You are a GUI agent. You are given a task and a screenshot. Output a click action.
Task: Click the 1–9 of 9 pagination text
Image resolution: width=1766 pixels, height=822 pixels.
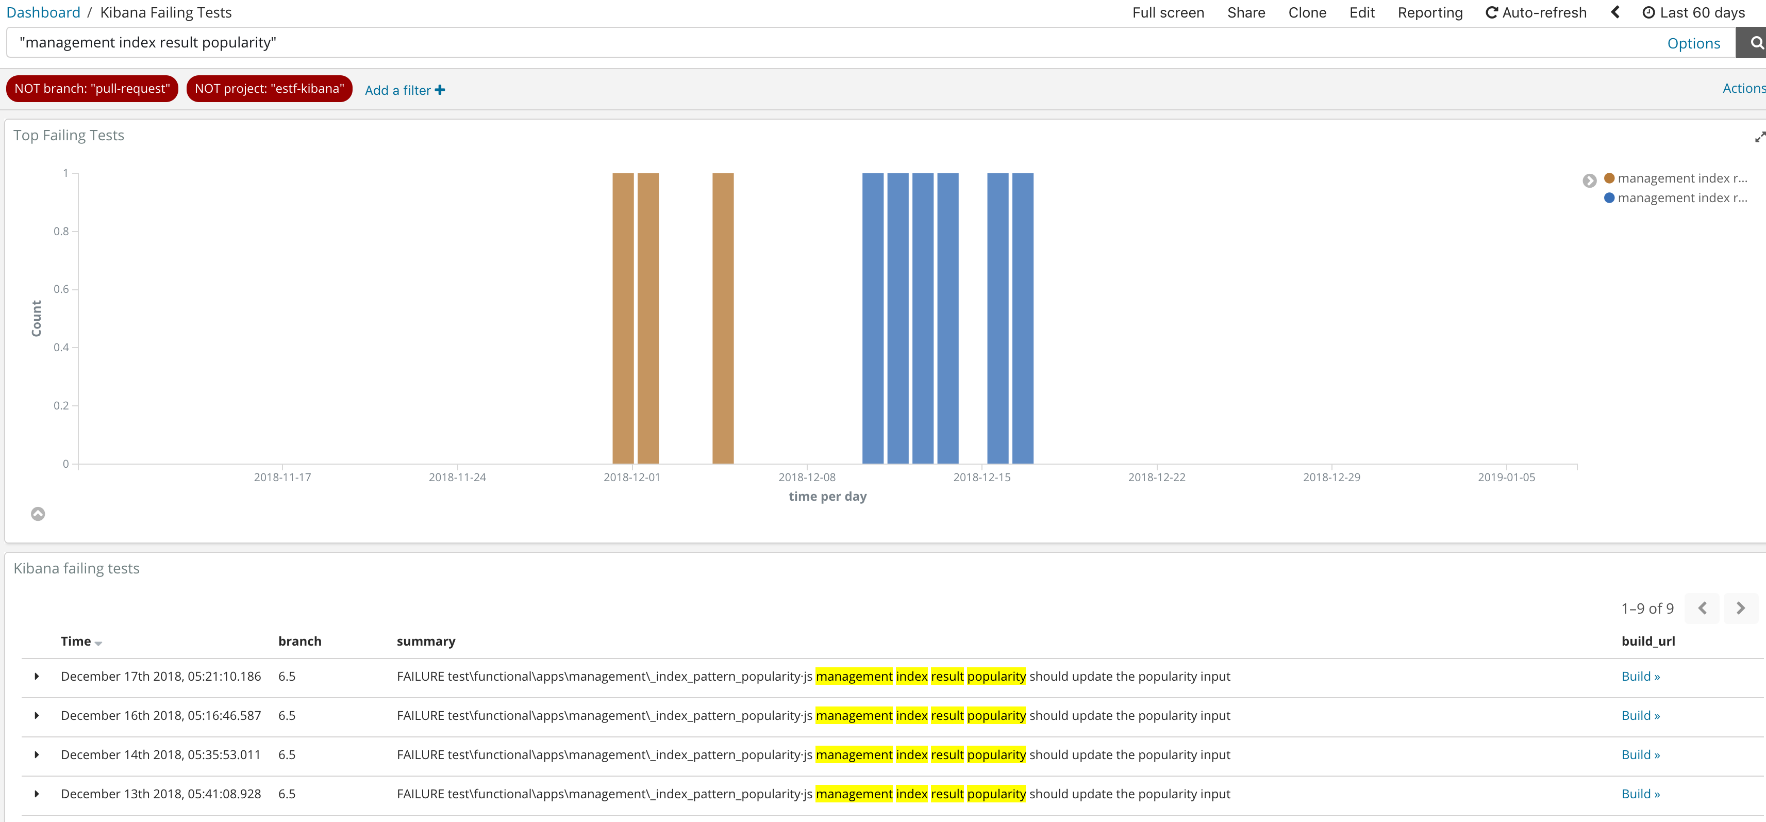(x=1647, y=609)
